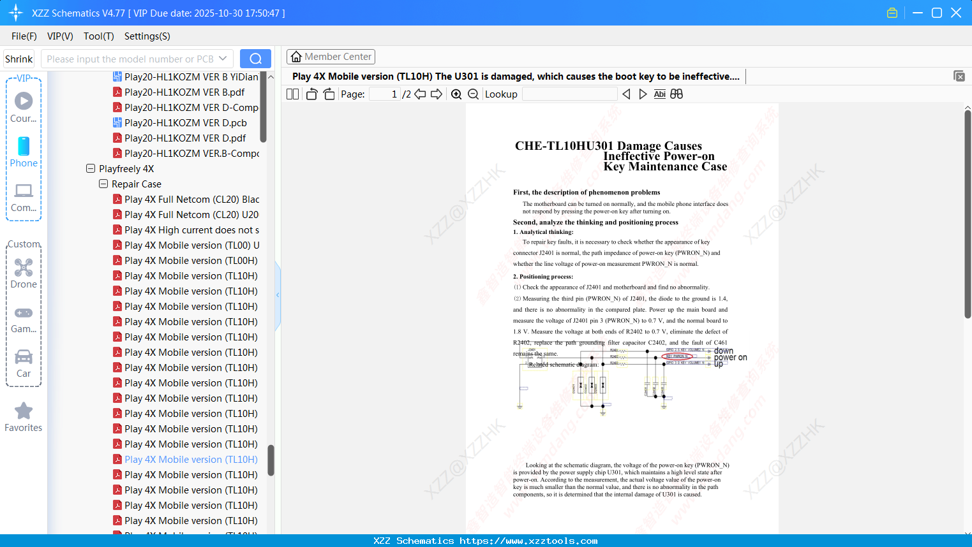
Task: Open Play 4X High current does not s case
Action: [186, 230]
